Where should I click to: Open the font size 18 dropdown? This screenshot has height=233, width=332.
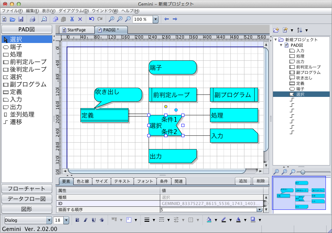[x=66, y=220]
